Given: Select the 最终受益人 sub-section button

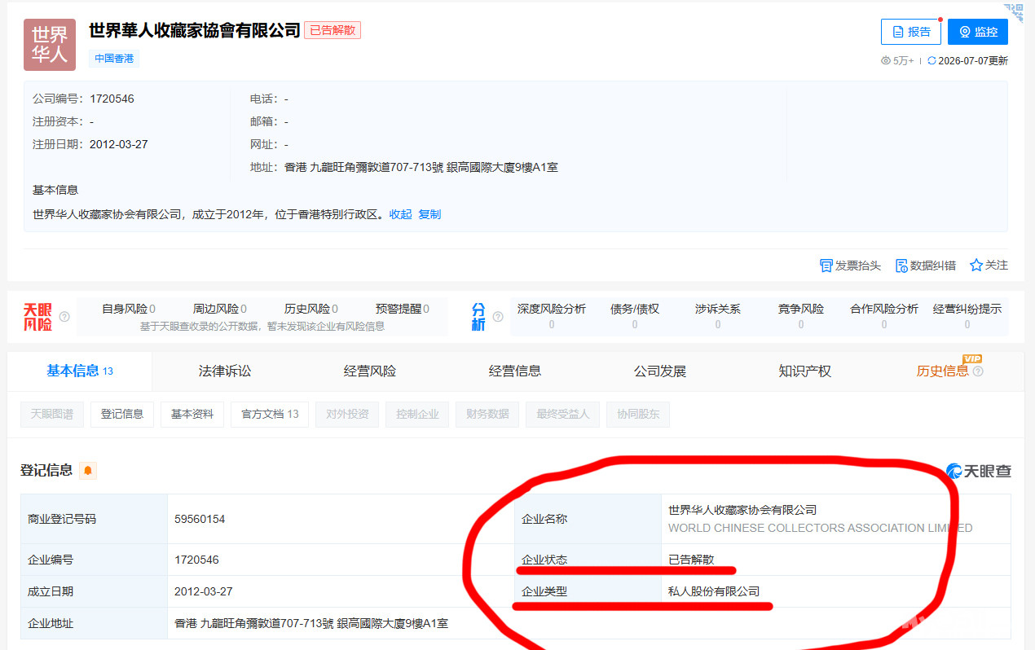Looking at the screenshot, I should [x=563, y=414].
